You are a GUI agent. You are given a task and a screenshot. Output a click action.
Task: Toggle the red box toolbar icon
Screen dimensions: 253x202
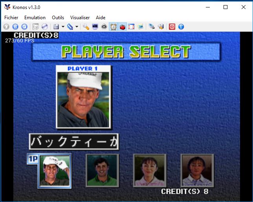pyautogui.click(x=123, y=27)
